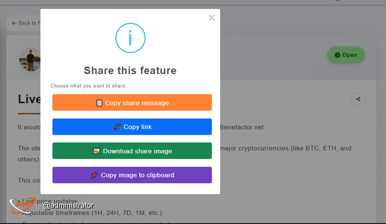Click the chain link icon
Screen dimensions: 386x224
coord(117,127)
